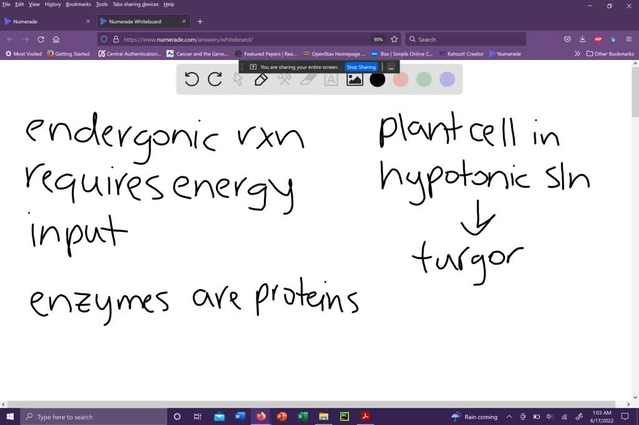This screenshot has width=639, height=425.
Task: Open the OpenStax Homepage bookmark
Action: coord(334,54)
